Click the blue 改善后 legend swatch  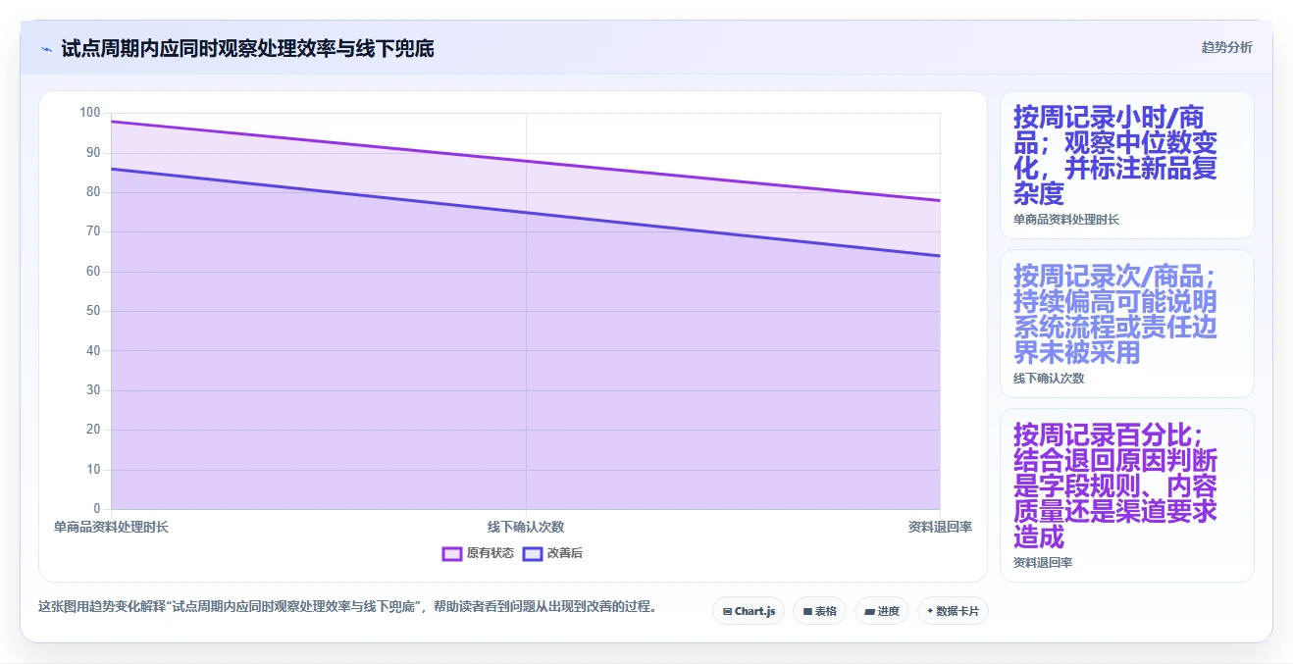coord(532,553)
